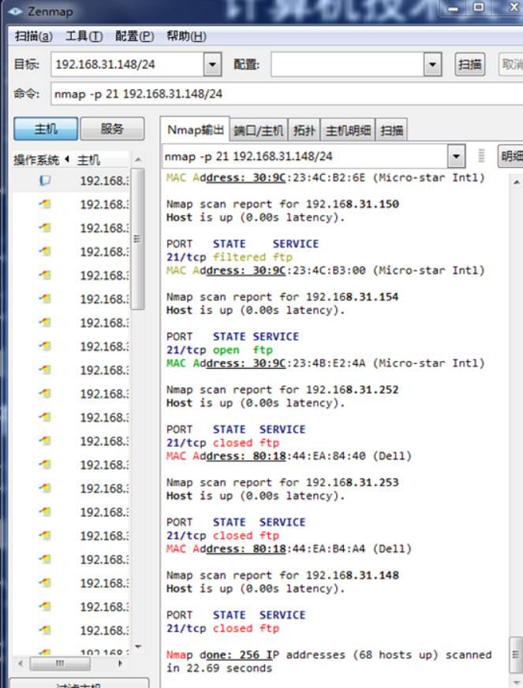The image size is (523, 688).
Task: Switch to the Nmap输出 tab
Action: coord(196,130)
